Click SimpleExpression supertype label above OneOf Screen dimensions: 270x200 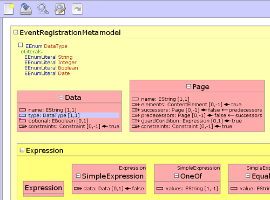(199, 168)
